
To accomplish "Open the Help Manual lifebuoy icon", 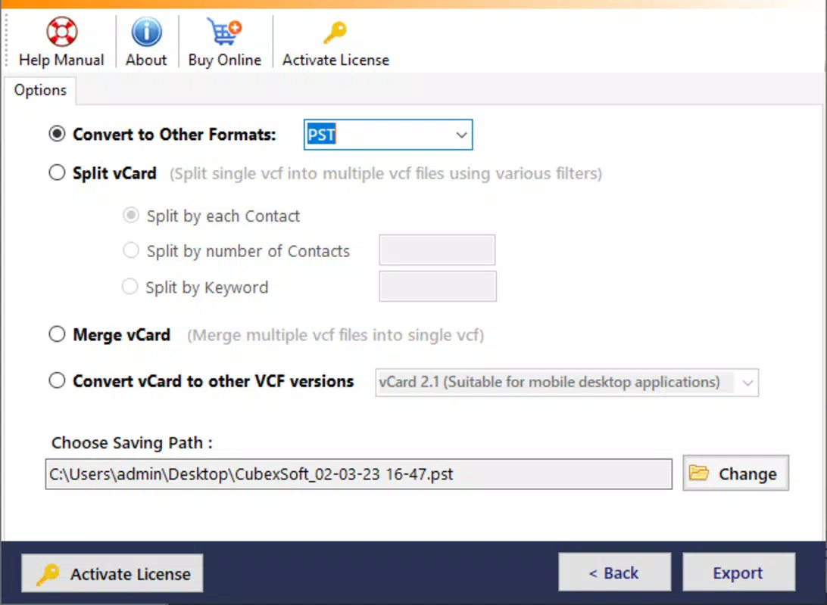I will pyautogui.click(x=61, y=32).
